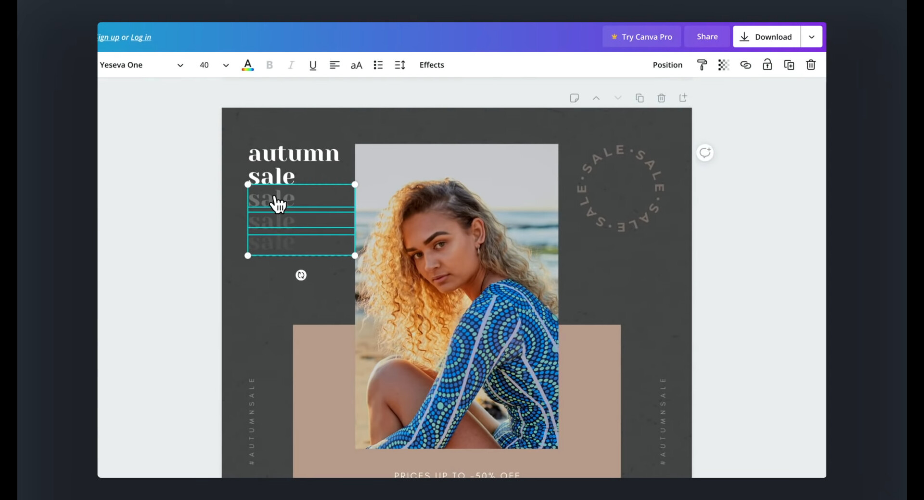Open the line spacing icon
The height and width of the screenshot is (500, 924).
pos(400,65)
